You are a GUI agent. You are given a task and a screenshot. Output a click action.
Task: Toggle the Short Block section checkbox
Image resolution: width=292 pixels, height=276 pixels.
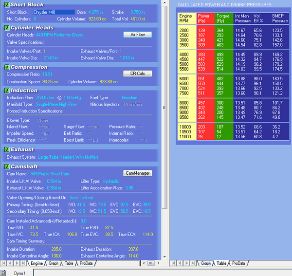[x=7, y=4]
